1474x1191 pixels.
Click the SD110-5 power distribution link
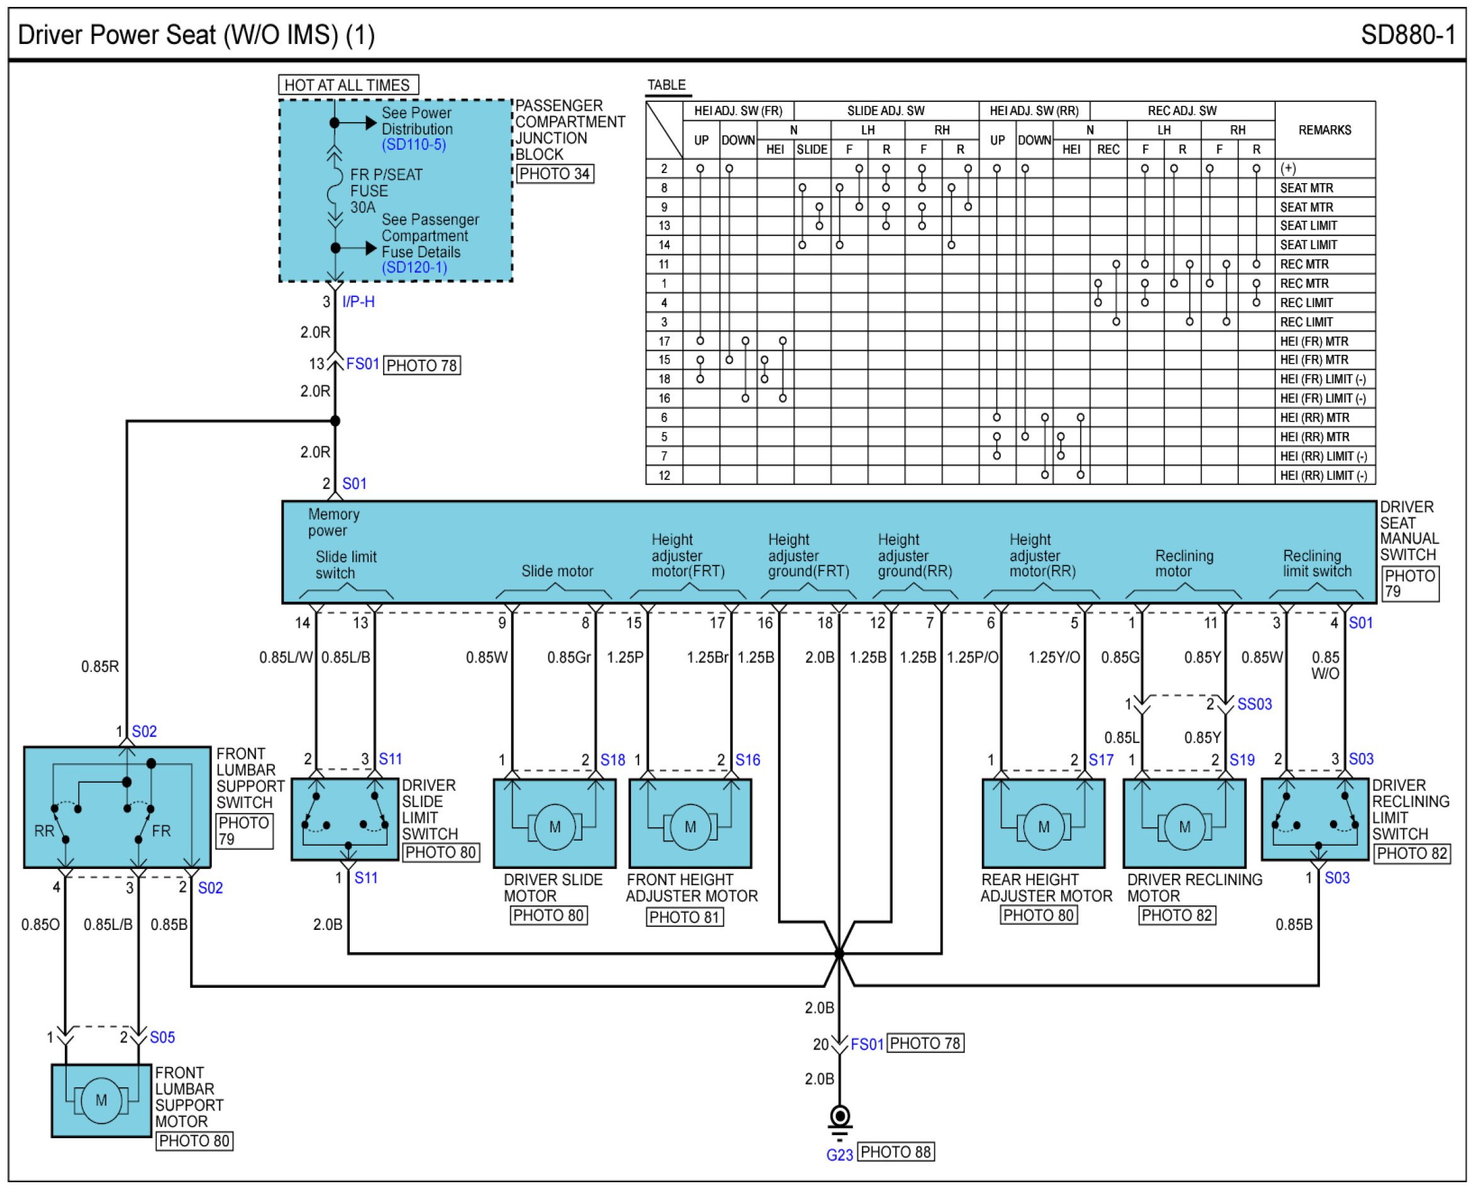[x=413, y=145]
